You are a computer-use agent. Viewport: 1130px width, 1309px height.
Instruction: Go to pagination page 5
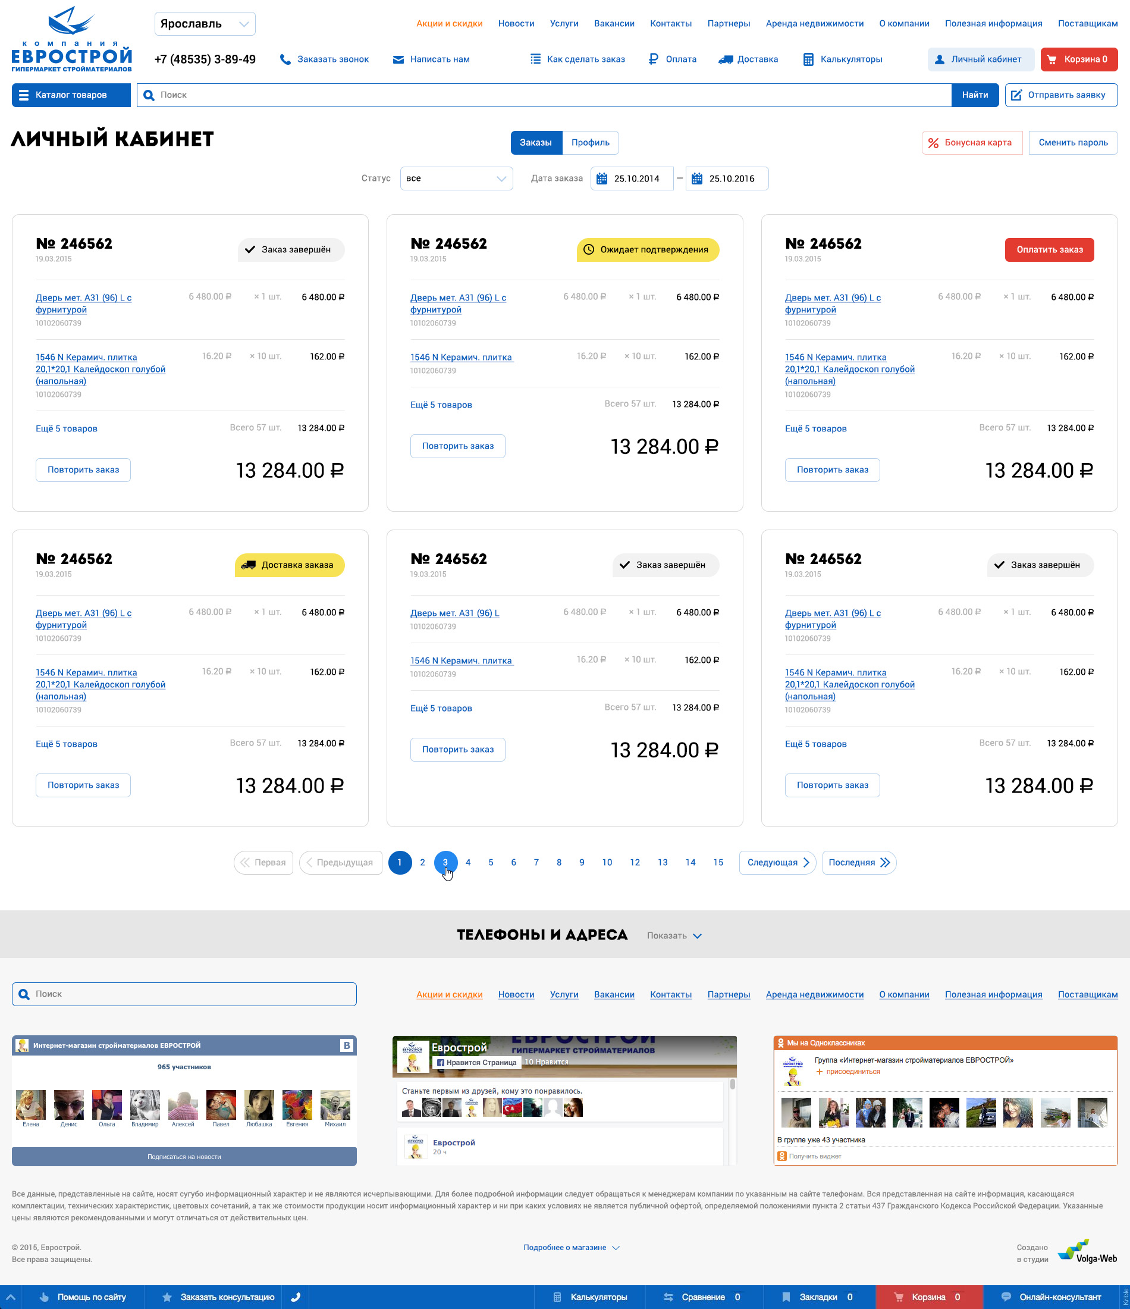tap(491, 862)
